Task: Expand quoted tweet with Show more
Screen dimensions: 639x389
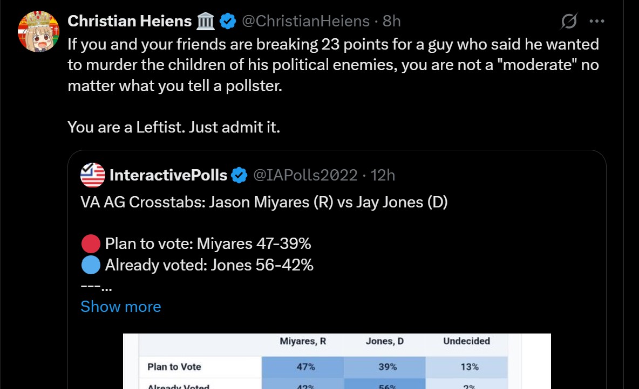Action: (x=121, y=307)
